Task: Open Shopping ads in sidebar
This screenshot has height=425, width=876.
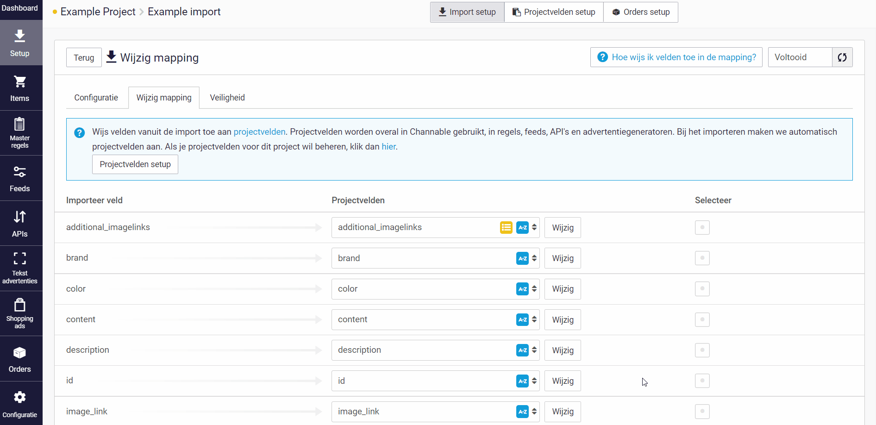Action: click(21, 313)
